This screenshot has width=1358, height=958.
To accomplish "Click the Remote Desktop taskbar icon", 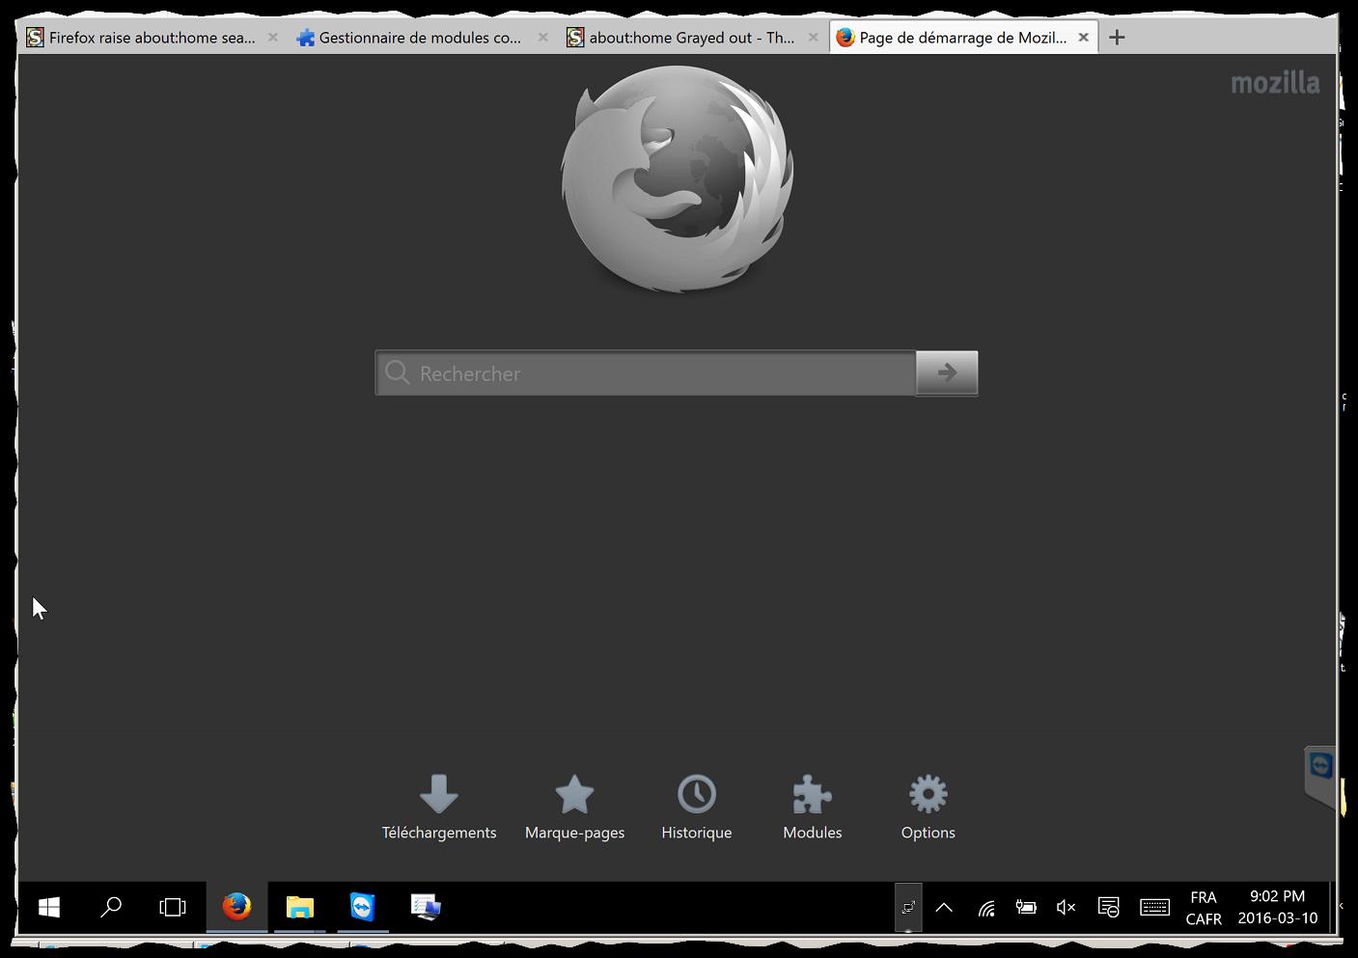I will 426,907.
